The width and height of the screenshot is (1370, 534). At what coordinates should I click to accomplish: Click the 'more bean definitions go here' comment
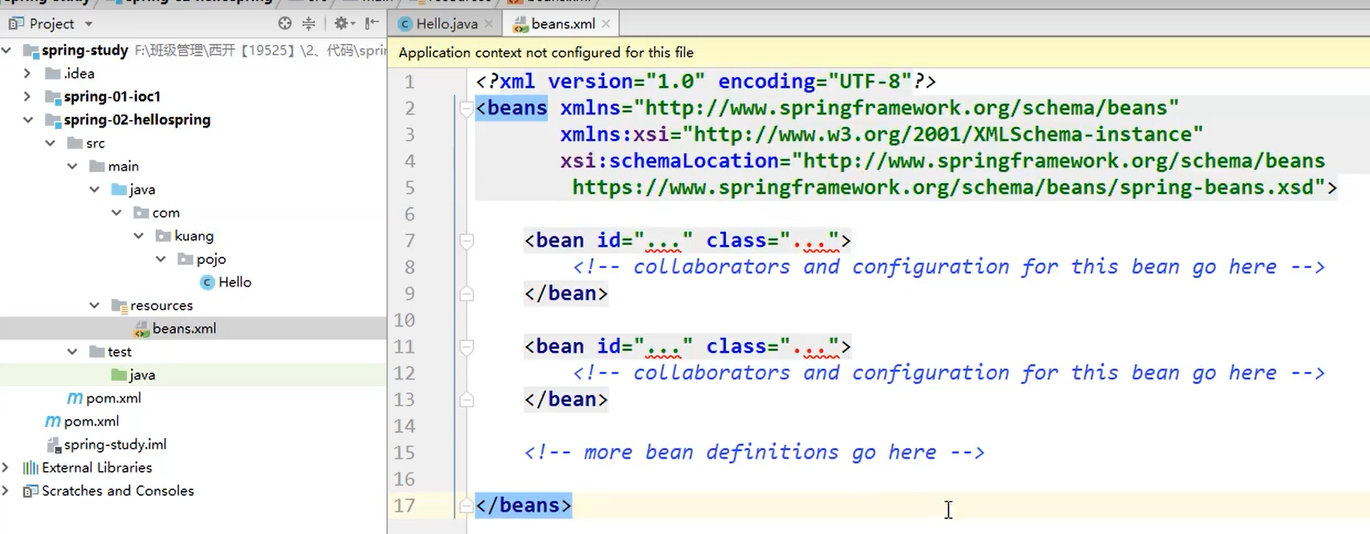tap(754, 453)
